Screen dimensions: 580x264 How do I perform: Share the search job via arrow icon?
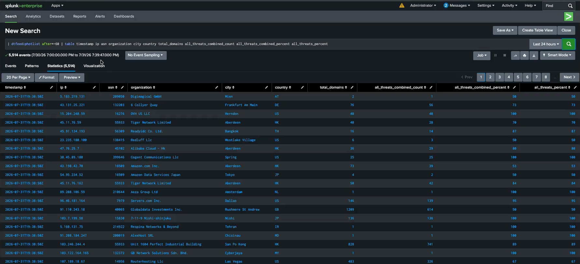tap(515, 55)
